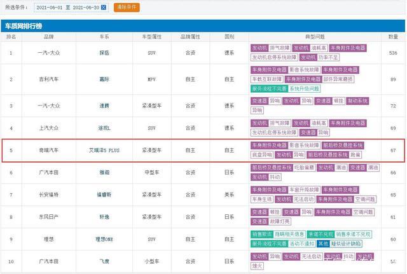
Task: Click the orange 清除条件 button
Action: pos(127,7)
